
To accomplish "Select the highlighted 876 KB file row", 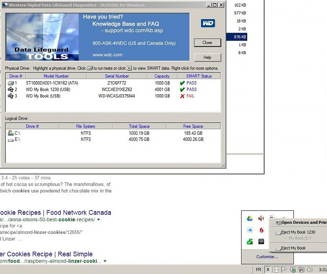I will (237, 37).
